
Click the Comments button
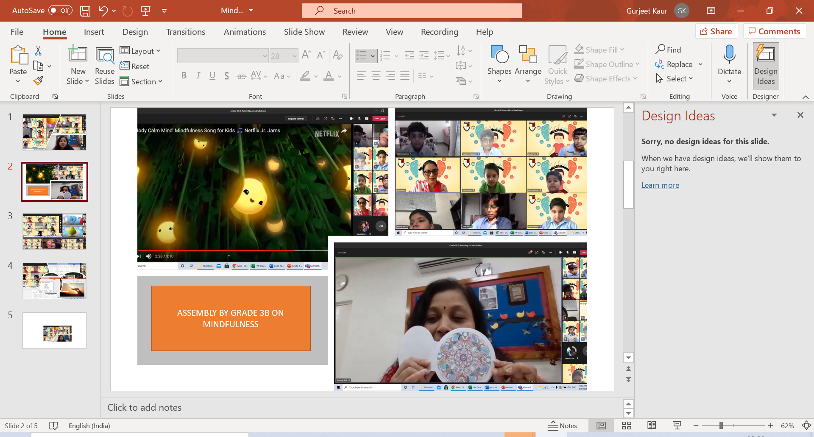tap(775, 31)
